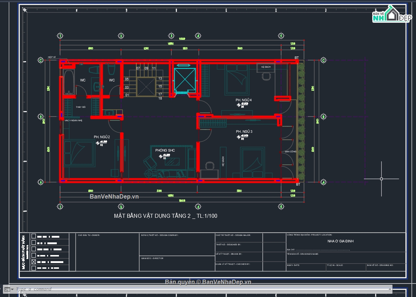Select the bed in PH. NGỦ 2
The image size is (416, 297).
(x=80, y=153)
